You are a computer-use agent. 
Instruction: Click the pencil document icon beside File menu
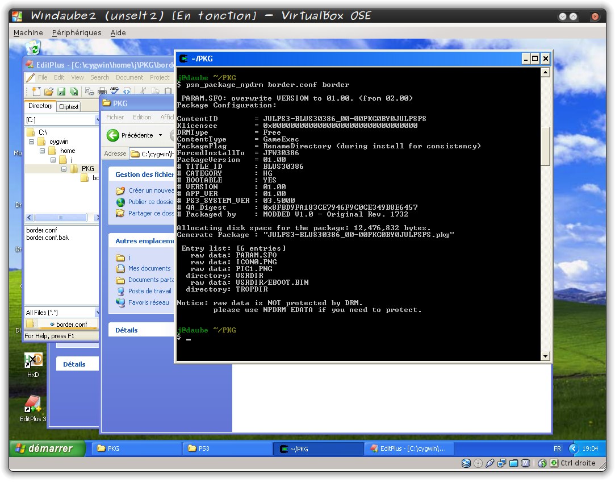pyautogui.click(x=30, y=77)
